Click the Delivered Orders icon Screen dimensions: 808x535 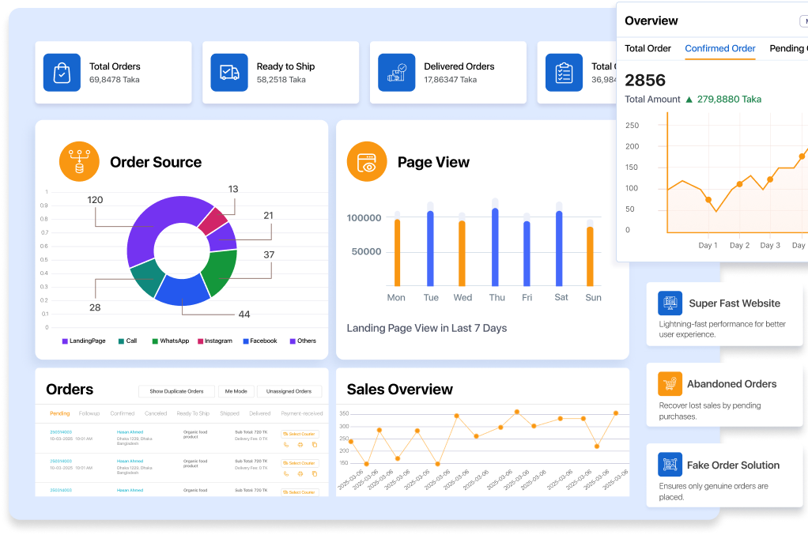point(397,73)
